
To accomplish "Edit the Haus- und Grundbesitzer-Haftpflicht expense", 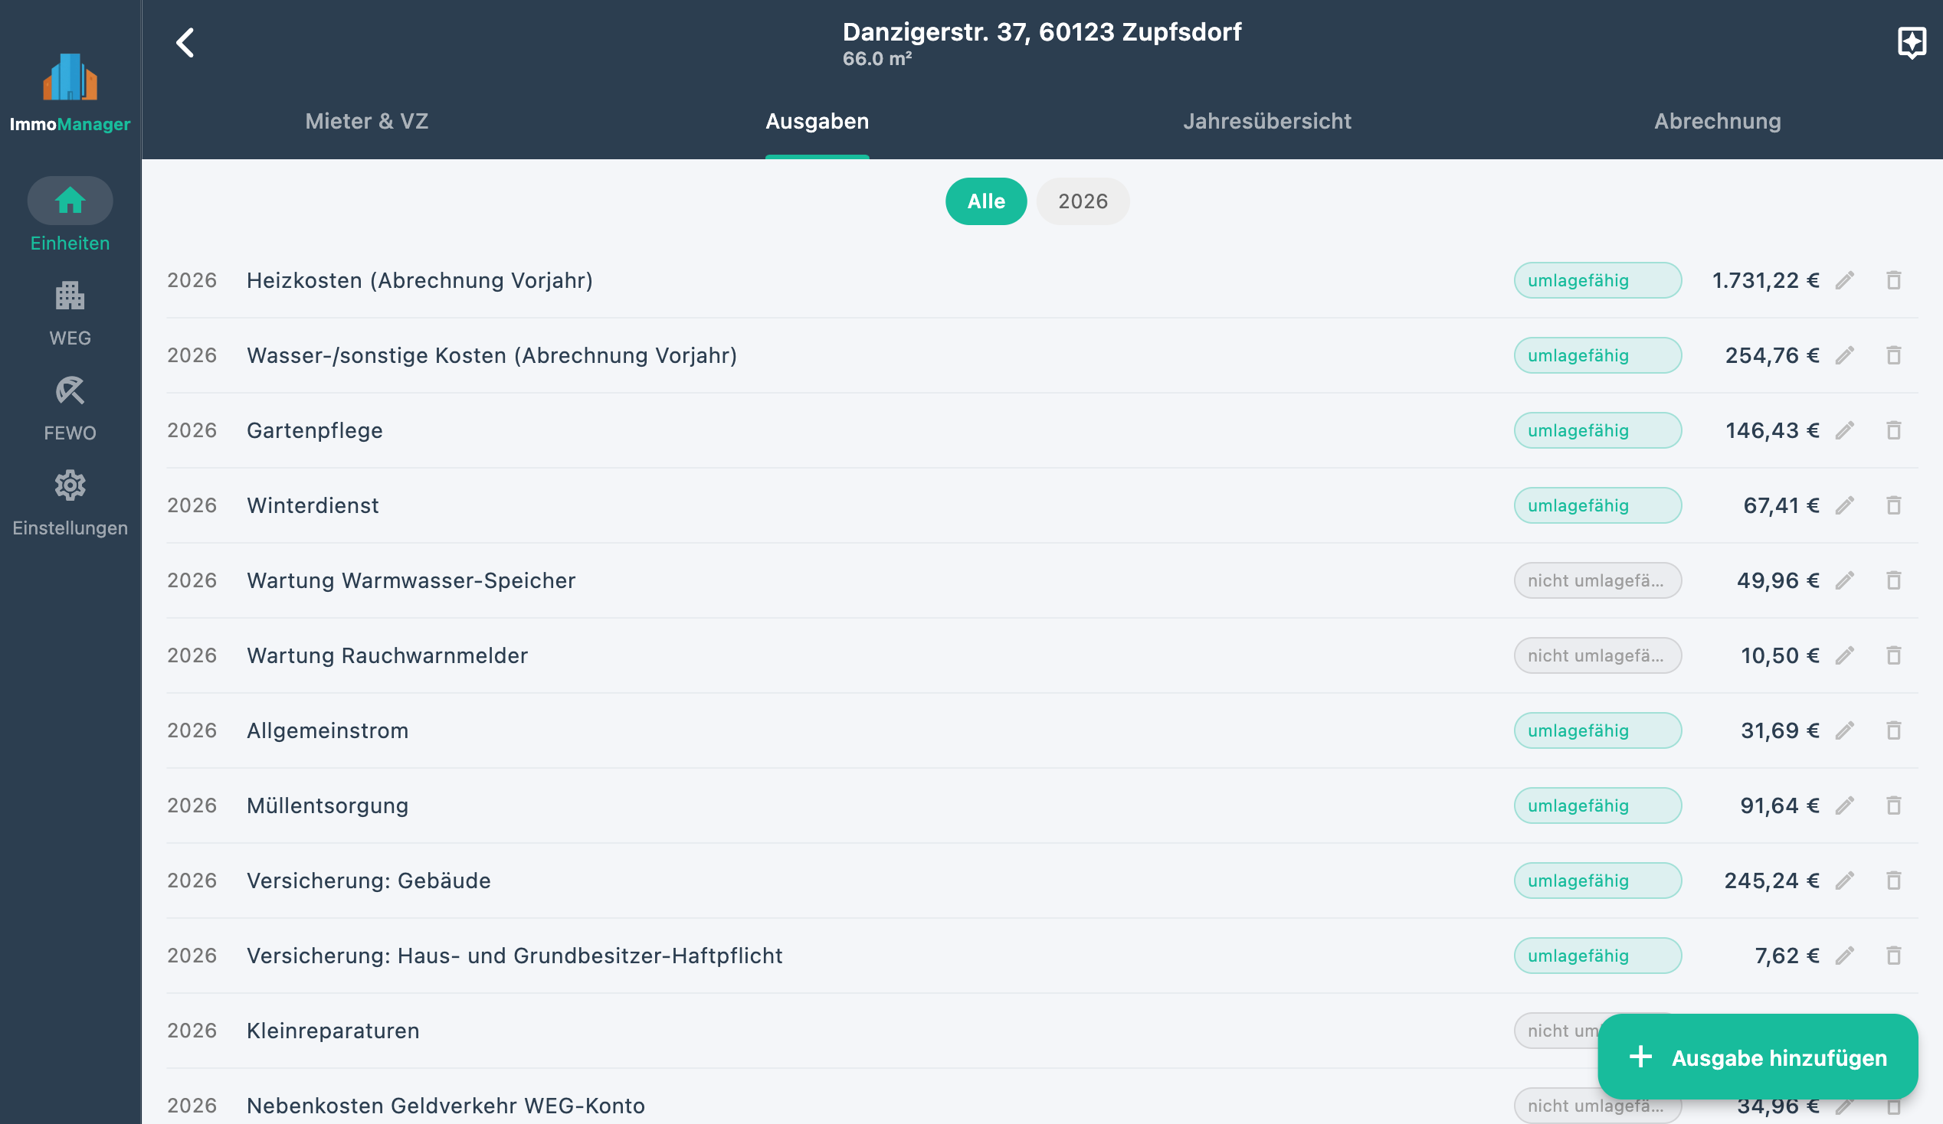I will click(x=1844, y=956).
